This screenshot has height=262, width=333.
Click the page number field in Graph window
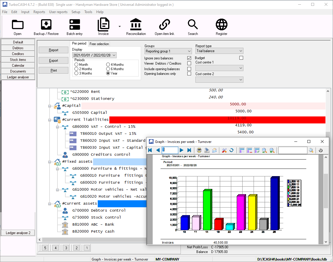click(170, 150)
